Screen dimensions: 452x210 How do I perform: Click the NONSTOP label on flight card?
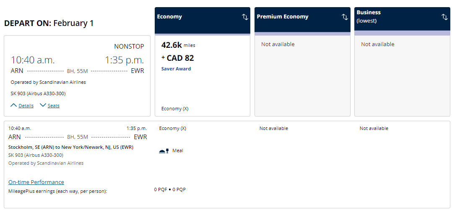(129, 47)
